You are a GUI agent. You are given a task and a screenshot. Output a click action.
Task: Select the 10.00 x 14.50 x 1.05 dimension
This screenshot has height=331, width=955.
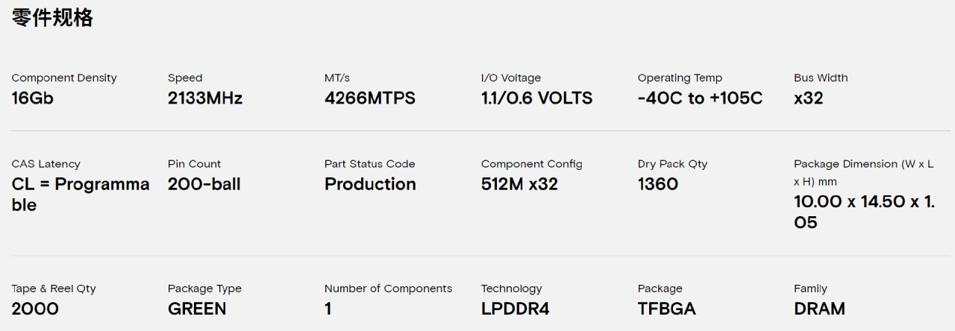pos(864,212)
